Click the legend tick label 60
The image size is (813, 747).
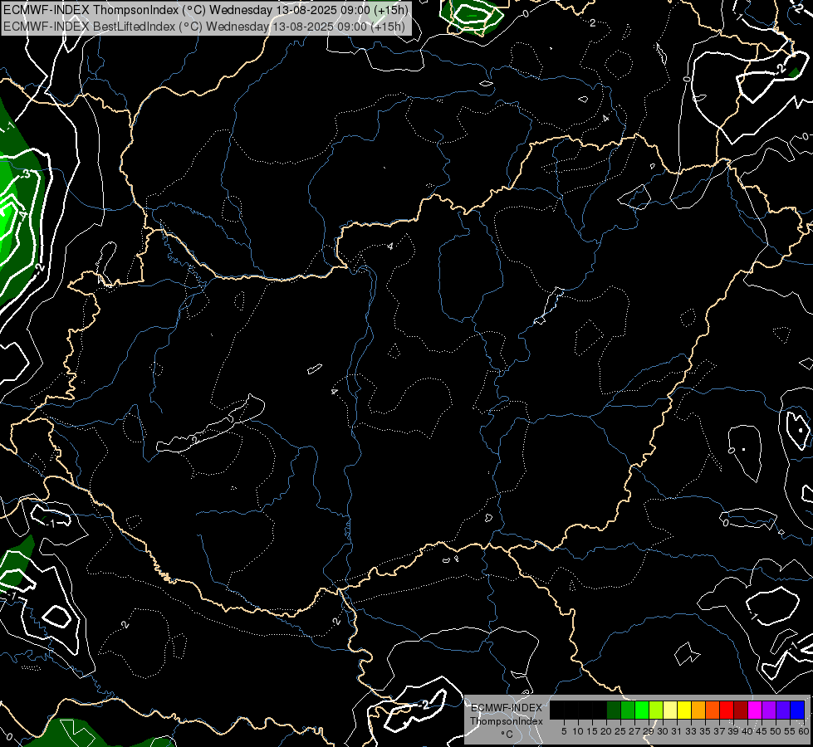pyautogui.click(x=804, y=731)
